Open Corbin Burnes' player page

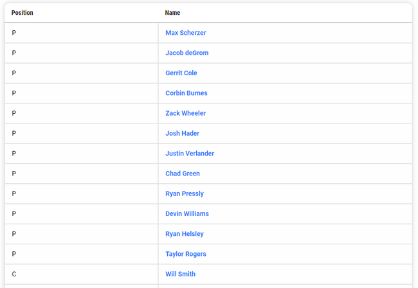tap(186, 93)
